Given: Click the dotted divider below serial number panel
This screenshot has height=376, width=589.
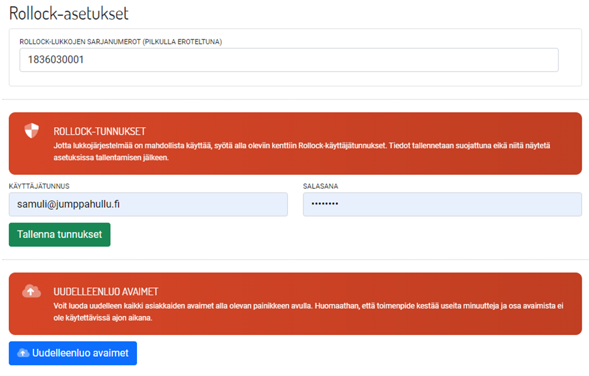Looking at the screenshot, I should coord(294,99).
